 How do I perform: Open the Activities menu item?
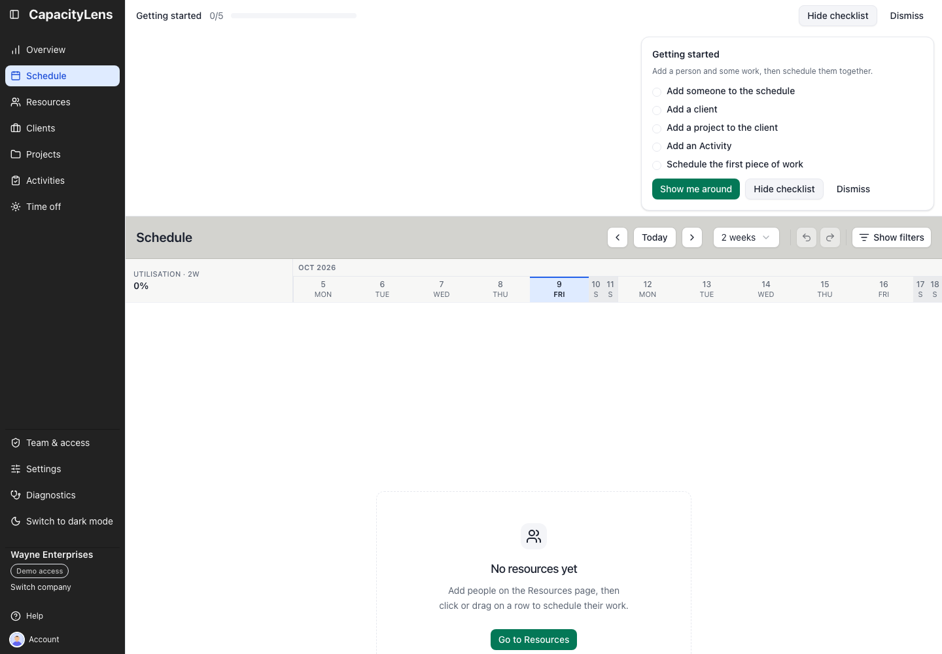62,181
